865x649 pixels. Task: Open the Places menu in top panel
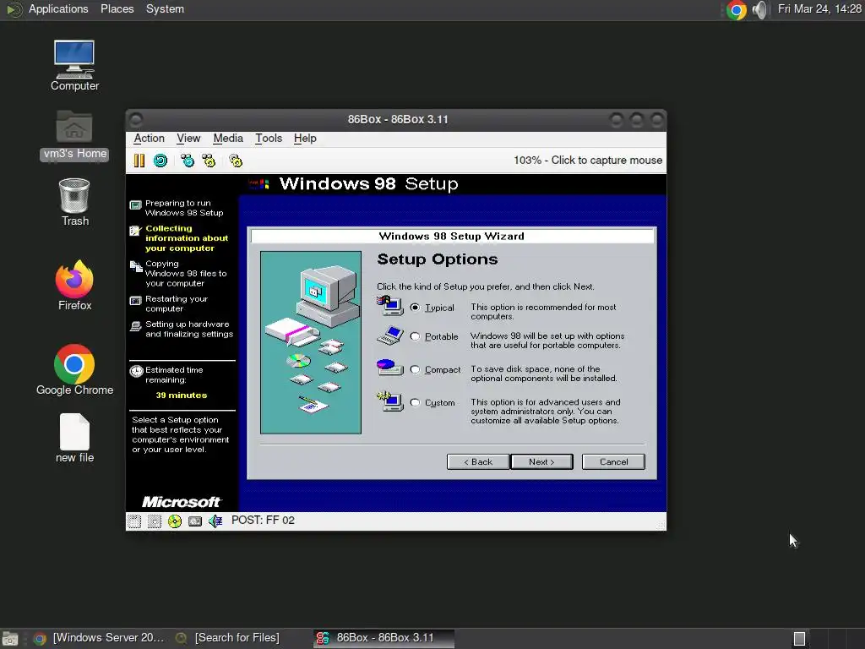[117, 8]
